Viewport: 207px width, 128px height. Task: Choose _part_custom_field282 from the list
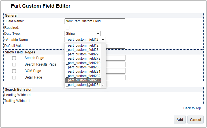83,76
